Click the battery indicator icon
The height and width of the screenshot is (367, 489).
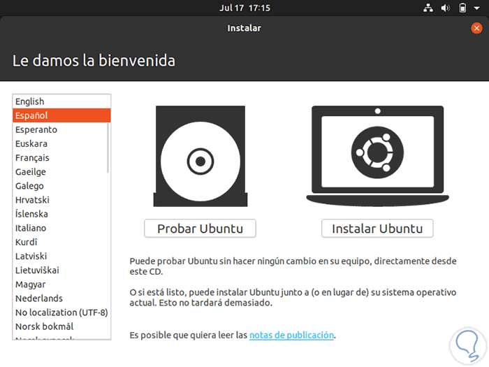(x=462, y=8)
